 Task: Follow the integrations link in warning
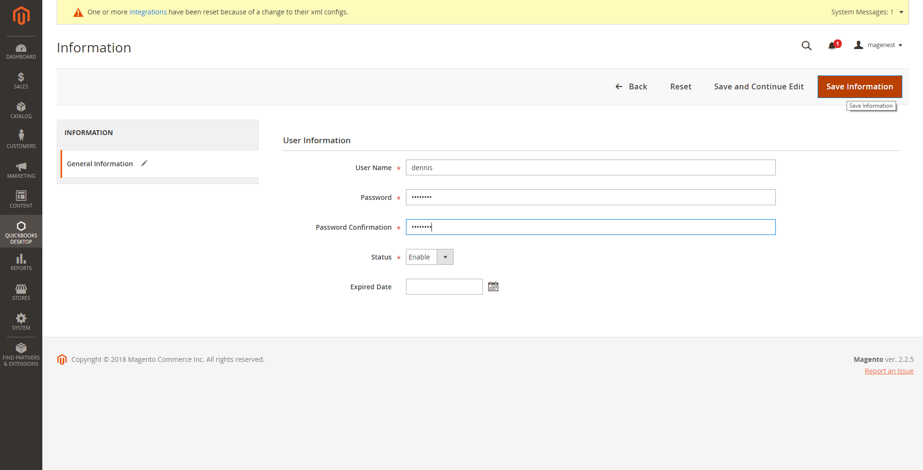click(x=148, y=12)
